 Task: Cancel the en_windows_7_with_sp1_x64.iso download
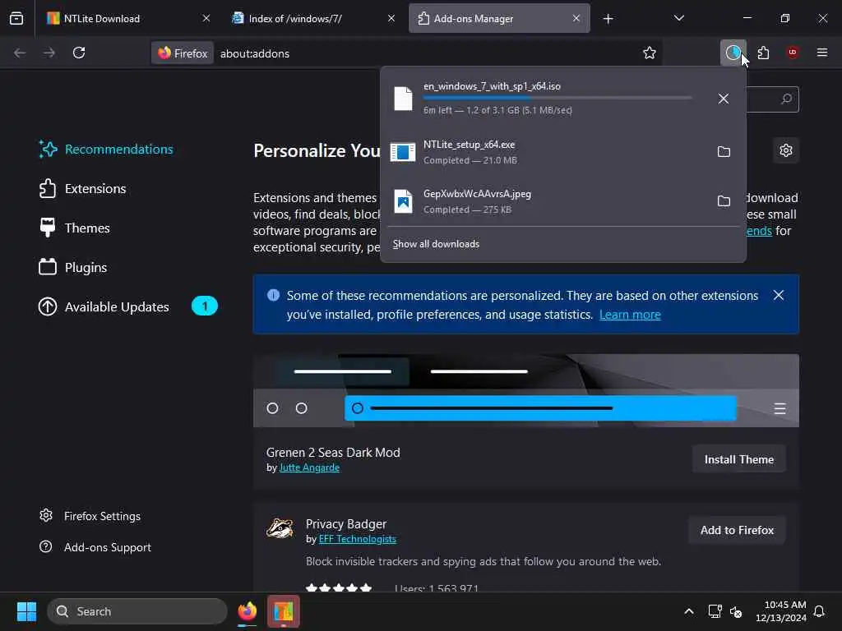[x=724, y=99]
